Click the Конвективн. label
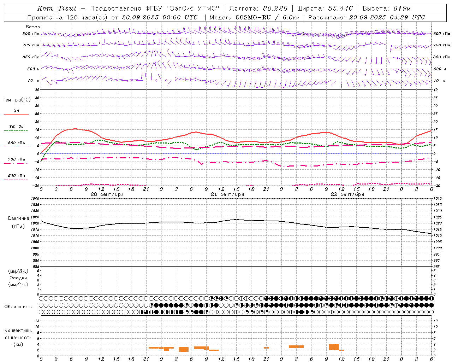The width and height of the screenshot is (452, 362). click(x=18, y=331)
